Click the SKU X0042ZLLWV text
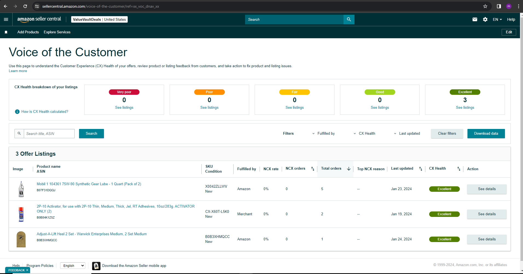 point(216,187)
